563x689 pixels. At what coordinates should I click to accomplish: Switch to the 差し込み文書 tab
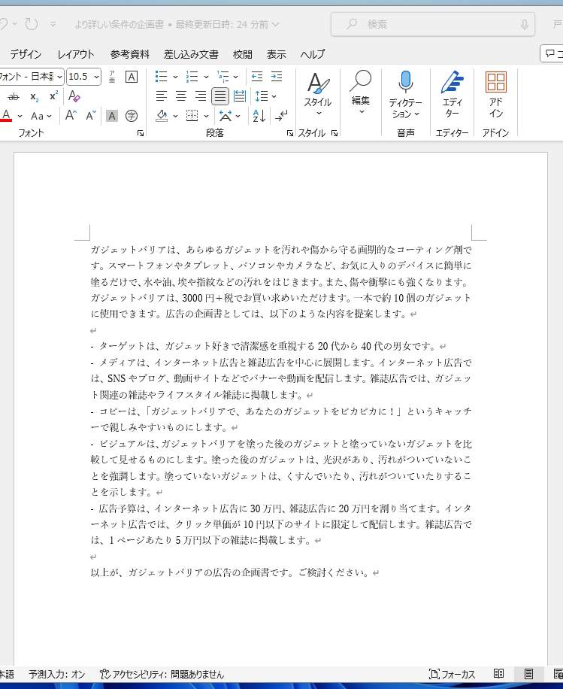191,54
